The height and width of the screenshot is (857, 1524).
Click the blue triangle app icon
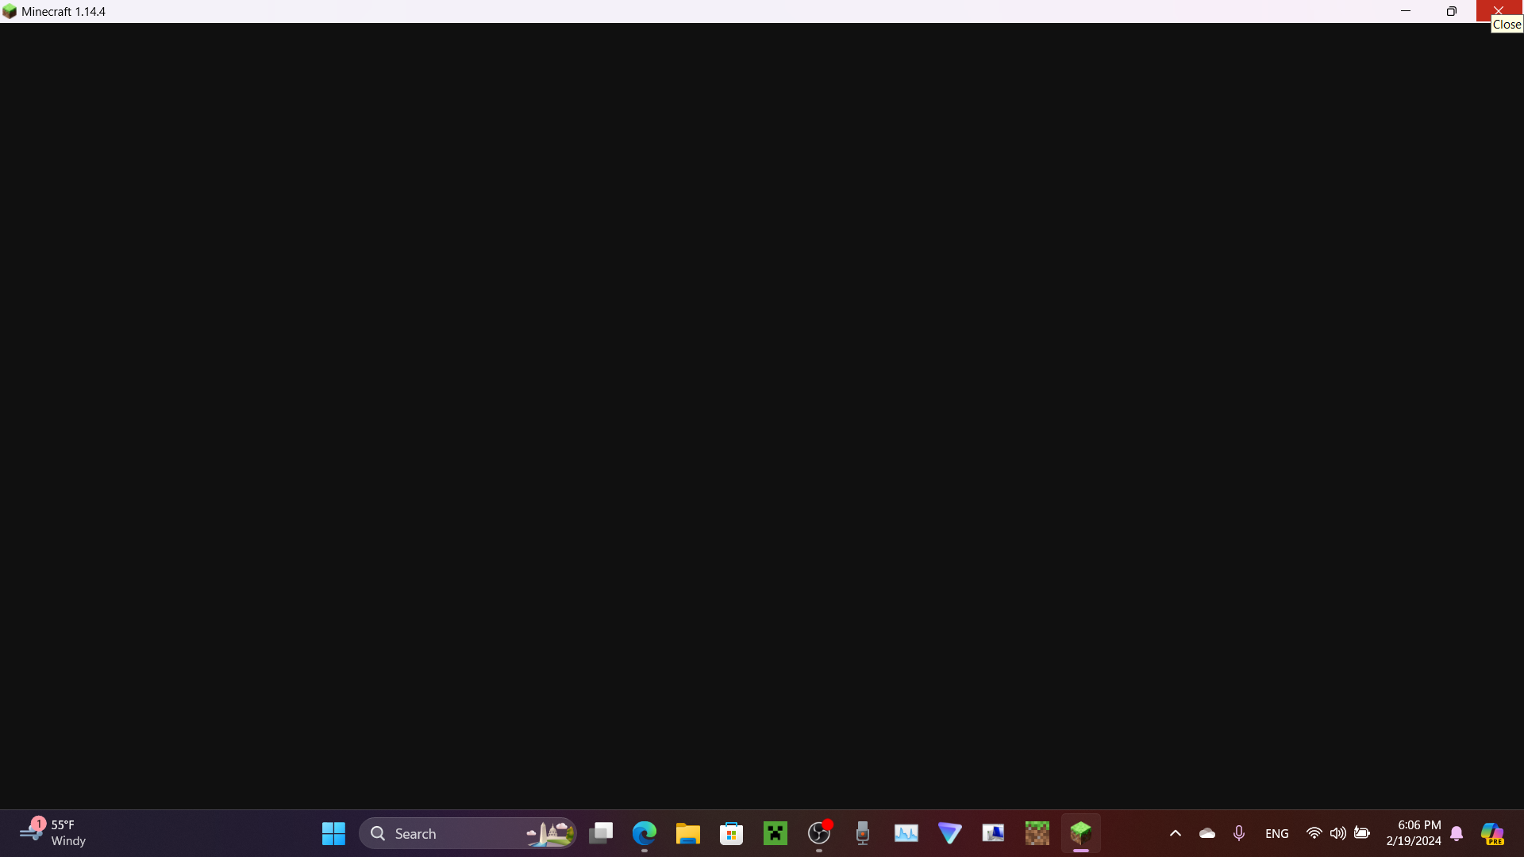(950, 833)
